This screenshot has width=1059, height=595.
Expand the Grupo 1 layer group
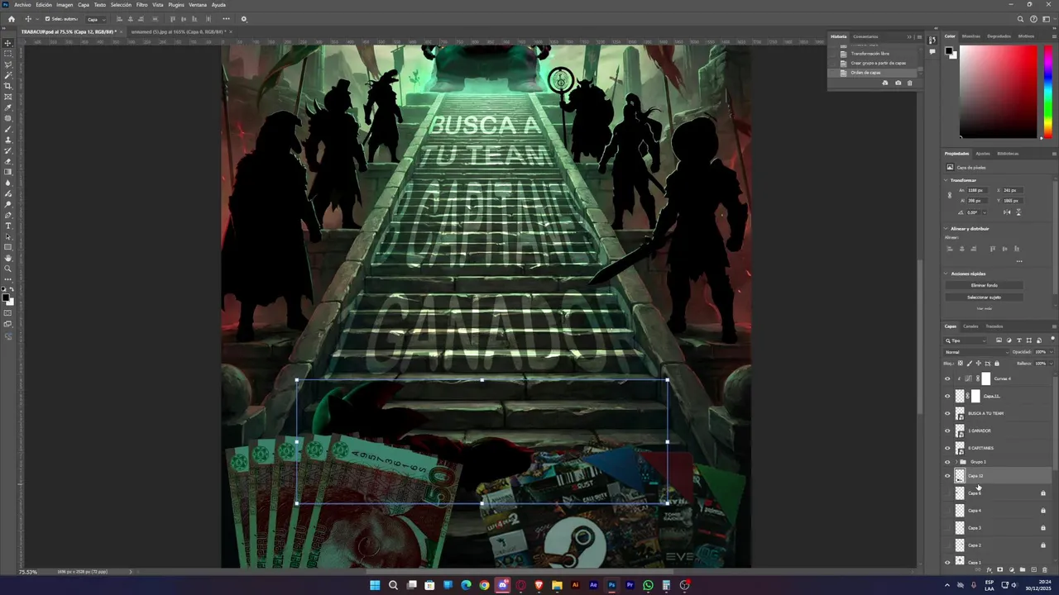click(x=956, y=462)
